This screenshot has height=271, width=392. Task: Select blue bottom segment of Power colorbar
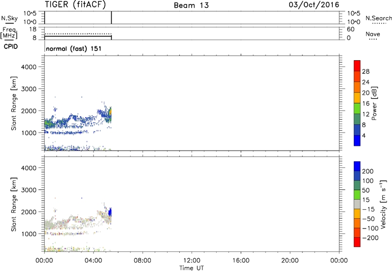(357, 141)
